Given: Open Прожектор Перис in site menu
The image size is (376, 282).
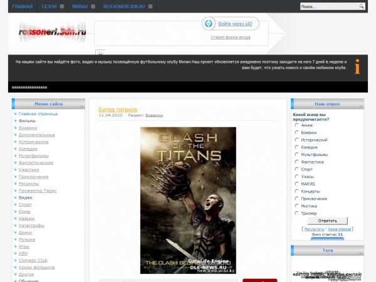Looking at the screenshot, I should [x=38, y=191].
